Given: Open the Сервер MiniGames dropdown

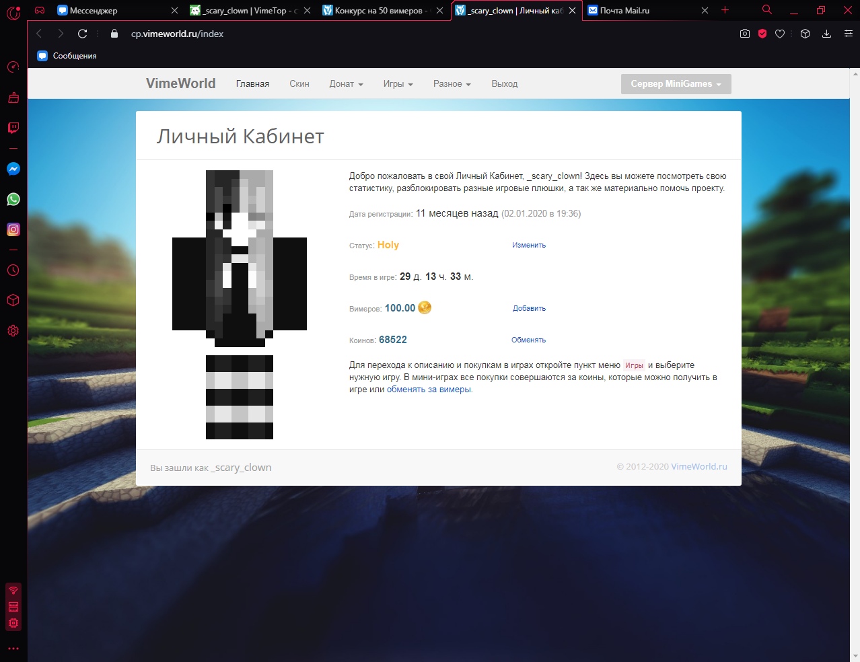Looking at the screenshot, I should (x=676, y=84).
